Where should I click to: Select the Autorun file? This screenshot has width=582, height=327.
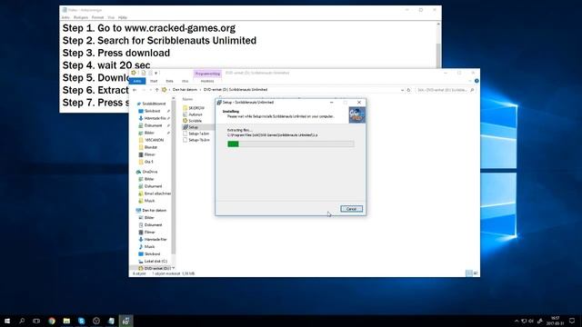[193, 114]
